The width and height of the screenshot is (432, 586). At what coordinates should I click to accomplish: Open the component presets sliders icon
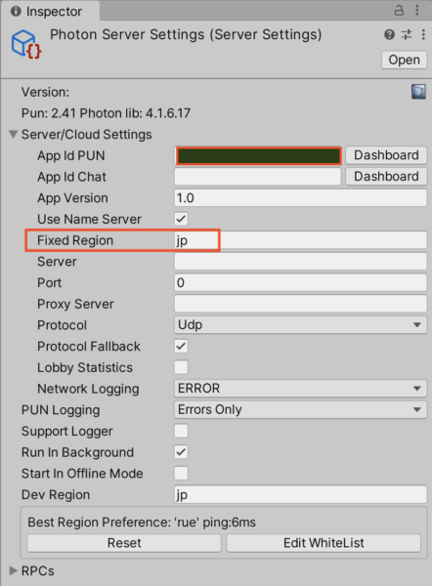pos(407,35)
